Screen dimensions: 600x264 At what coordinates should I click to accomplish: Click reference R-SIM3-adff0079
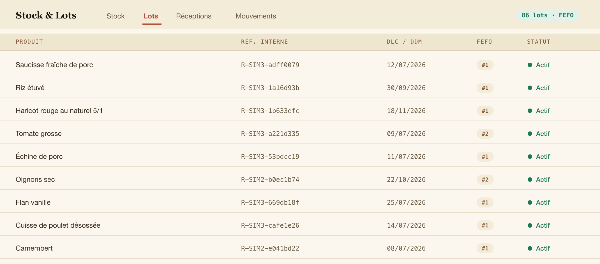coord(270,65)
